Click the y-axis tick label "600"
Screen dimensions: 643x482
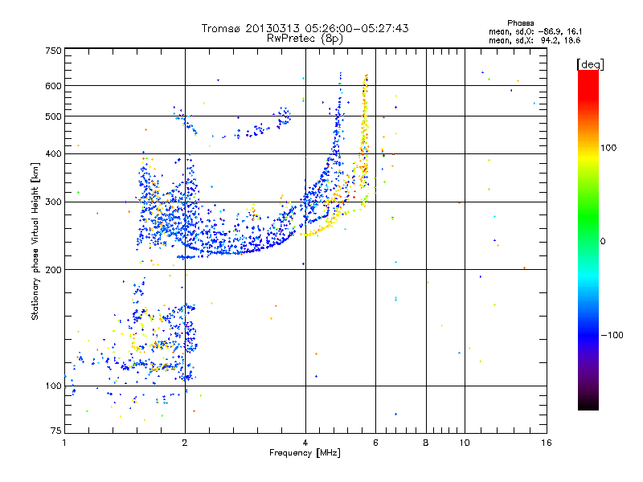(53, 86)
